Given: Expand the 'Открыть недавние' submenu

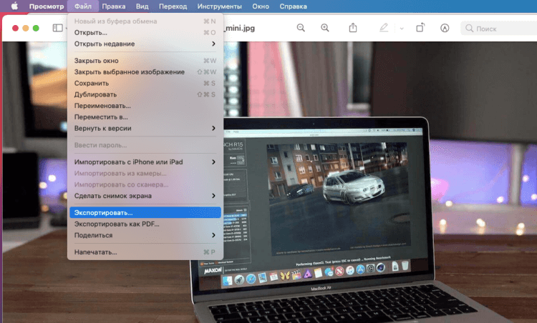Looking at the screenshot, I should (x=145, y=44).
